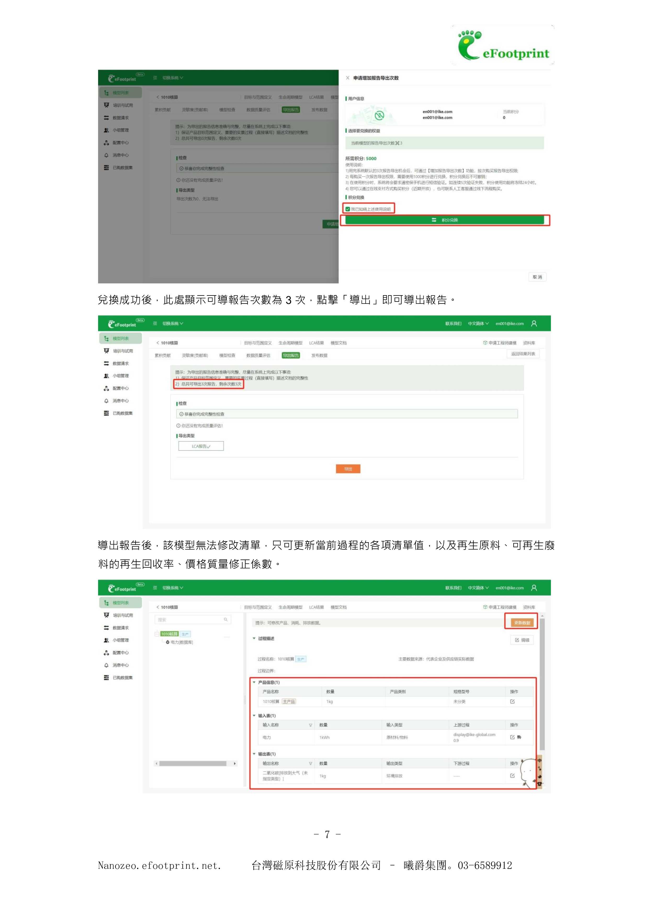Select 电力[数据库] node in process tree

tap(182, 642)
